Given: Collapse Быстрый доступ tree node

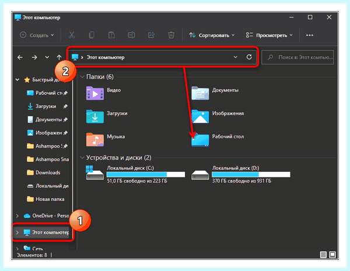Looking at the screenshot, I should (17, 80).
